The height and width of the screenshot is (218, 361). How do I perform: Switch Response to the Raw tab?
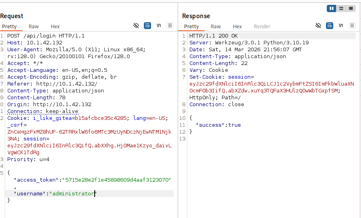[216, 27]
